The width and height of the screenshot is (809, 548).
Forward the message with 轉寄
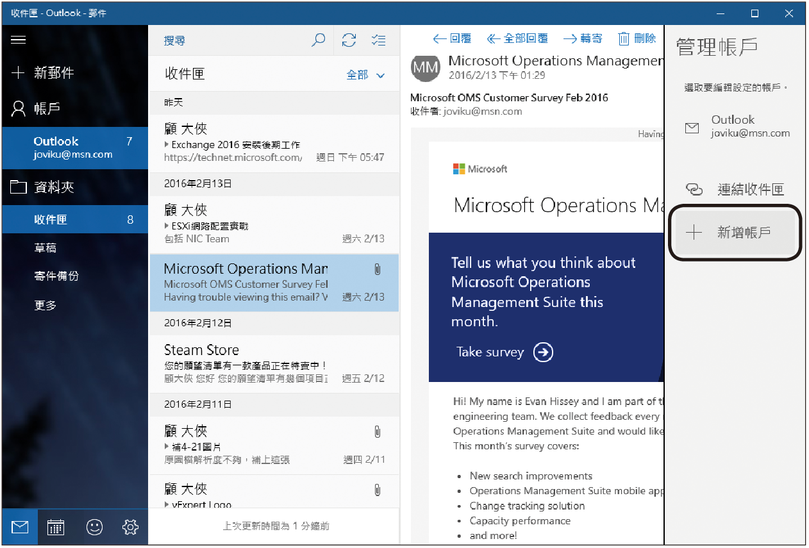[583, 38]
